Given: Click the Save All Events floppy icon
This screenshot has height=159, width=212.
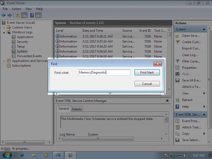Looking at the screenshot, I should point(177,80).
